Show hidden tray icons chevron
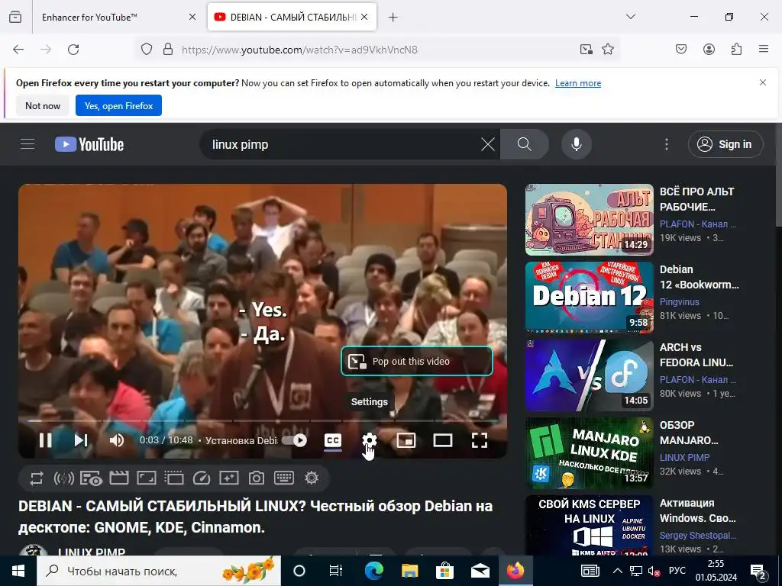The image size is (782, 586). click(617, 571)
